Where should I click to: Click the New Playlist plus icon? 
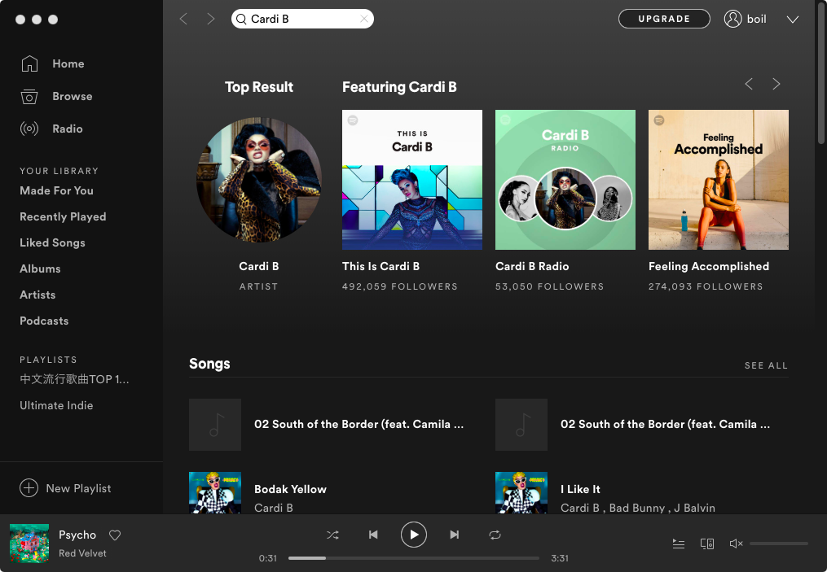click(29, 488)
